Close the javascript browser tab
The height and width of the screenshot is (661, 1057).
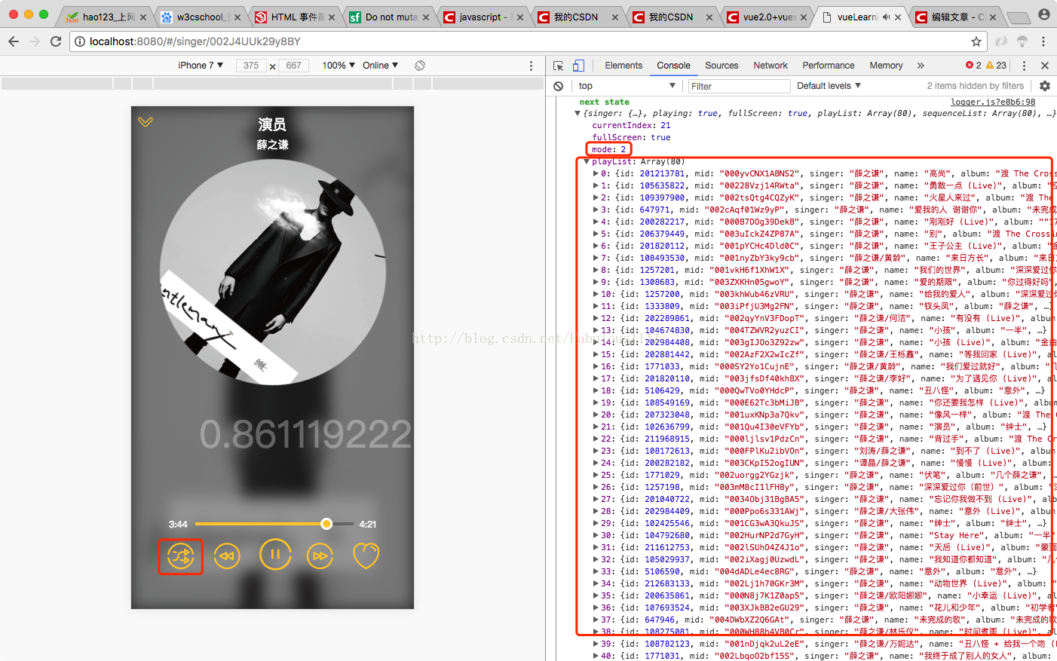coord(520,17)
